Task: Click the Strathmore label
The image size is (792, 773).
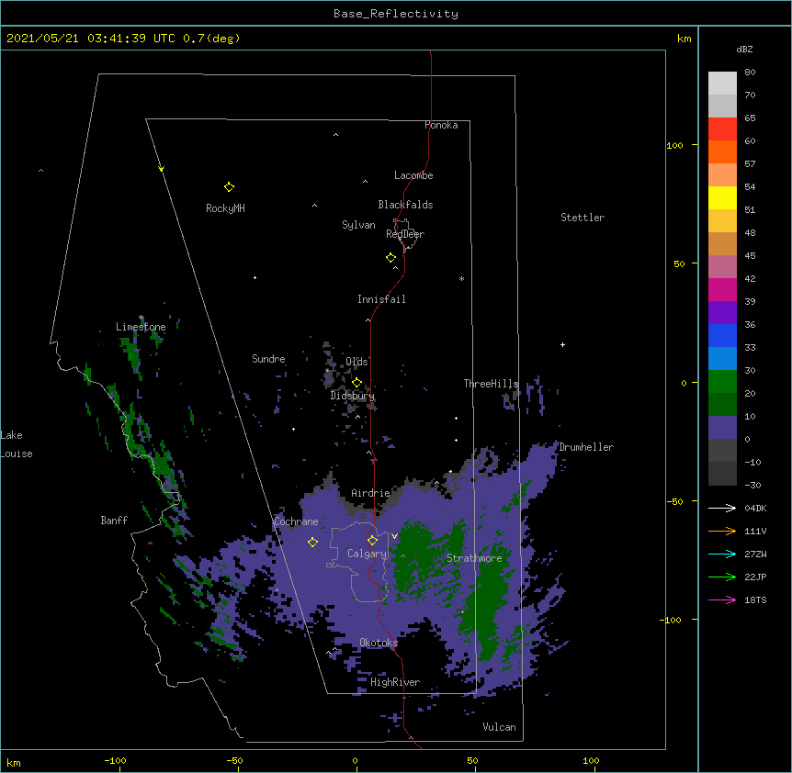Action: [x=474, y=558]
